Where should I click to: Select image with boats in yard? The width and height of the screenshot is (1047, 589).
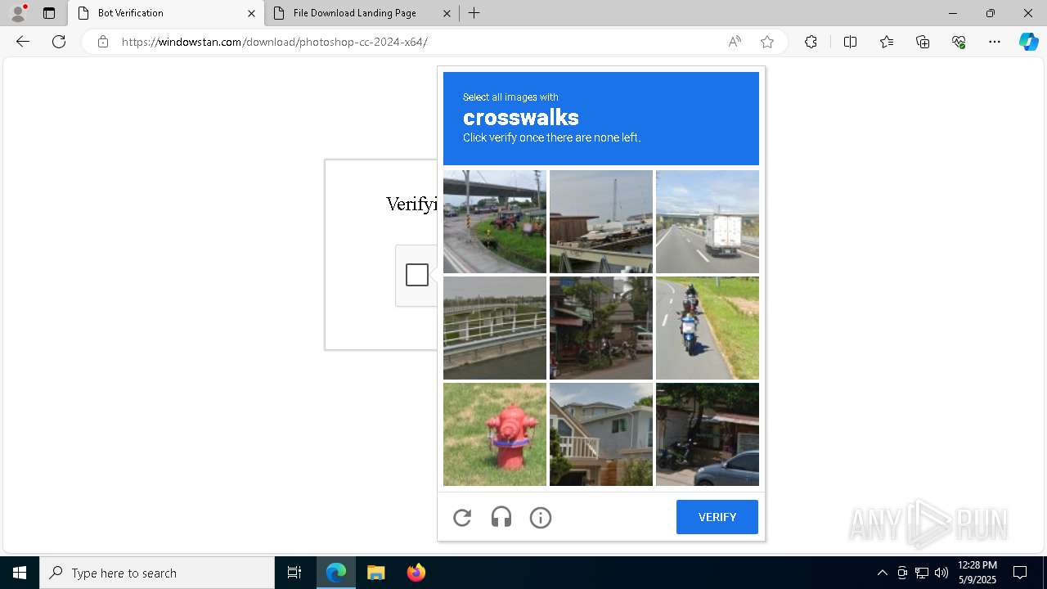click(601, 222)
